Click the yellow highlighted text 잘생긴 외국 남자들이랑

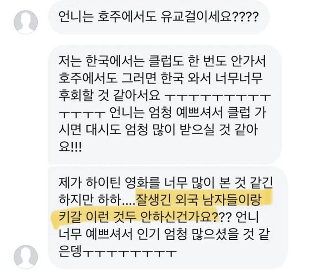(199, 200)
